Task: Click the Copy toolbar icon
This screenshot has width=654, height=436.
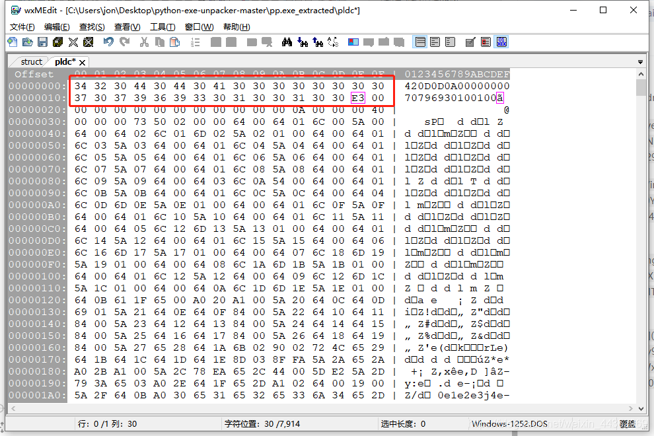Action: point(160,42)
